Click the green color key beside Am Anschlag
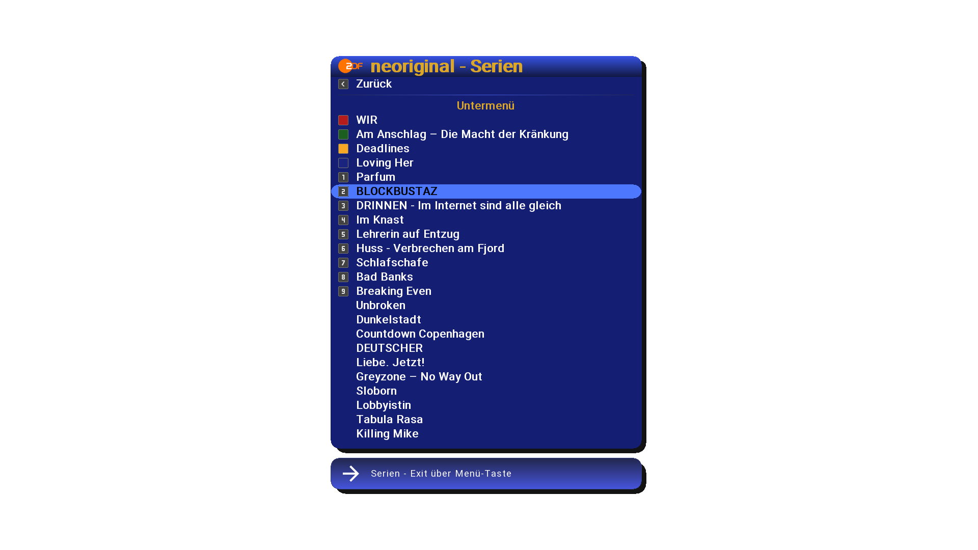The height and width of the screenshot is (550, 978). click(x=343, y=134)
